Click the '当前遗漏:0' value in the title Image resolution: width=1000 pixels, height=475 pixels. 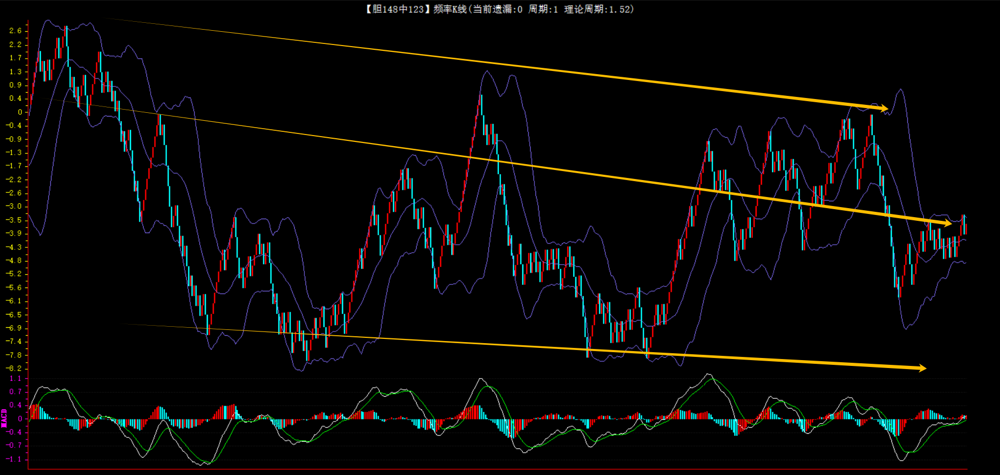pos(497,9)
